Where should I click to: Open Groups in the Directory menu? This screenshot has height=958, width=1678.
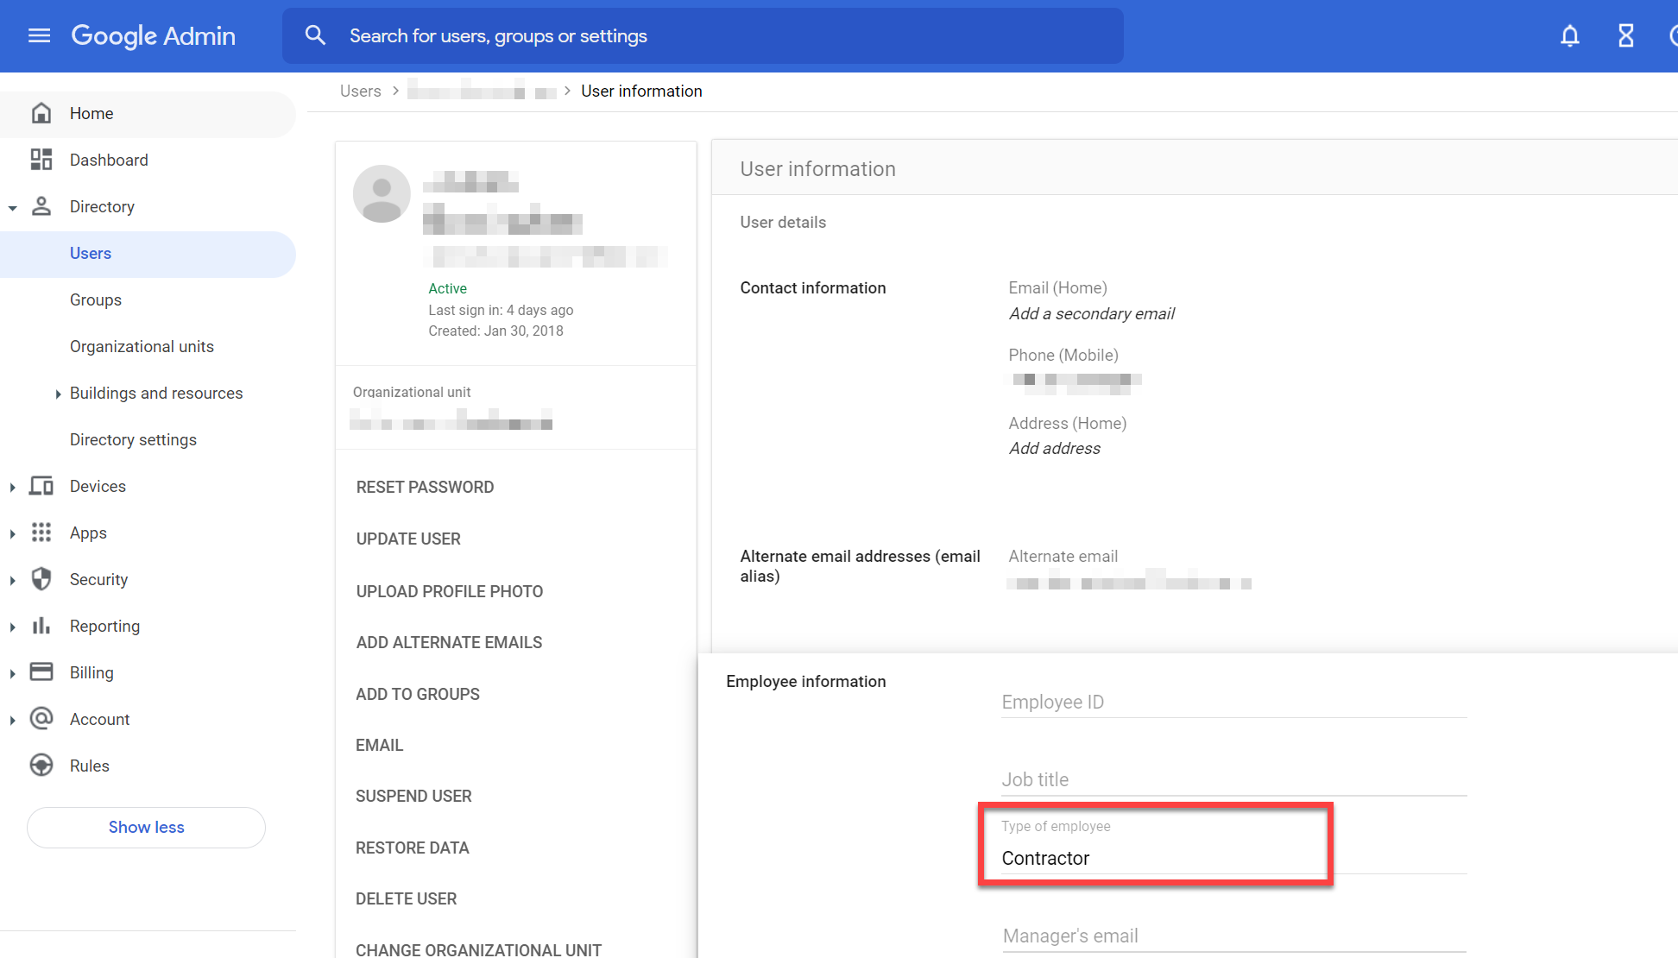[x=96, y=299]
